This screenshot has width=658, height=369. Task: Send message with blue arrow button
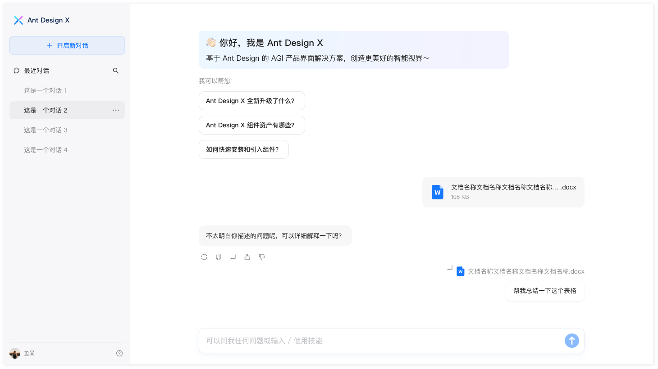point(572,341)
